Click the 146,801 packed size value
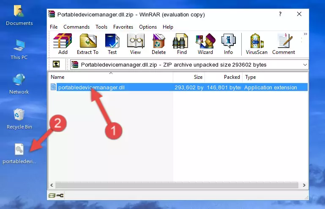325x209 pixels. (x=224, y=88)
